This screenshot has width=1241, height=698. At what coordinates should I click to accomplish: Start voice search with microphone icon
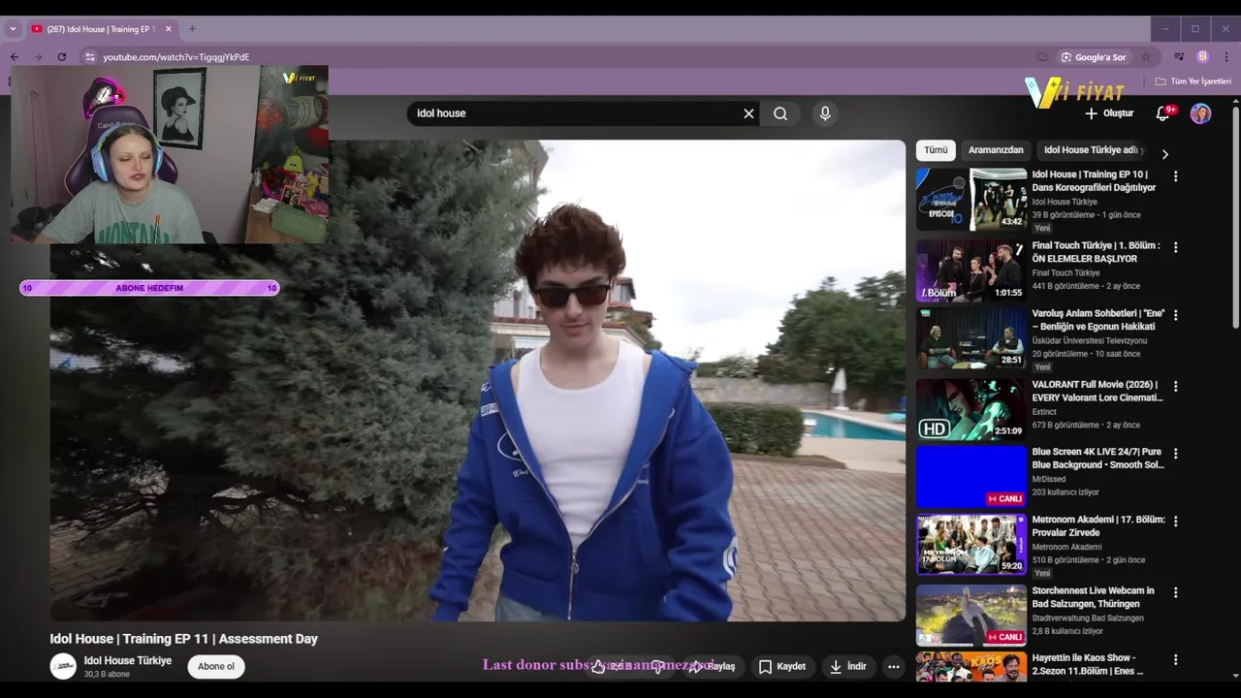(825, 113)
